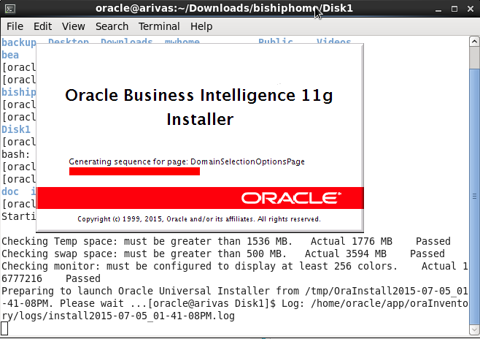Click the 'Disk1' directory name in terminal

point(16,129)
